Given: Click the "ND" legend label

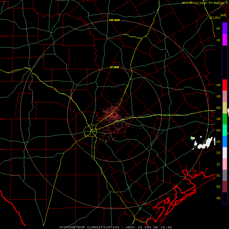Looking at the screenshot, I should pyautogui.click(x=218, y=198).
